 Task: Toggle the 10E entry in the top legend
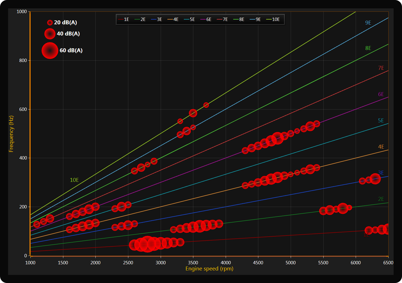coord(273,20)
